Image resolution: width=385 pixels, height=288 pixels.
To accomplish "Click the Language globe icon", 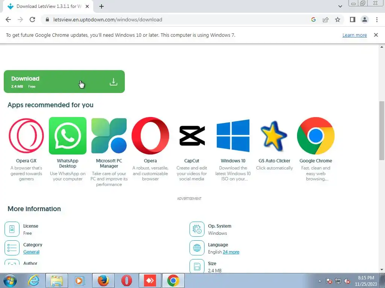I will [197, 248].
